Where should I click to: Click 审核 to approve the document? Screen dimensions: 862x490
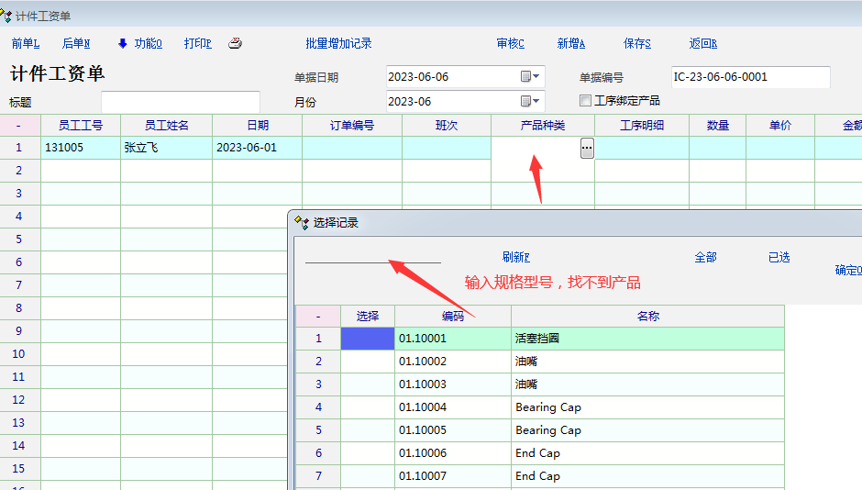tap(510, 43)
